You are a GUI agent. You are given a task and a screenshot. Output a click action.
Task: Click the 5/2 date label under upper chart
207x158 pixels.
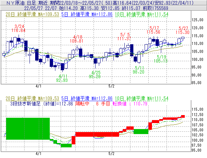point(111,86)
